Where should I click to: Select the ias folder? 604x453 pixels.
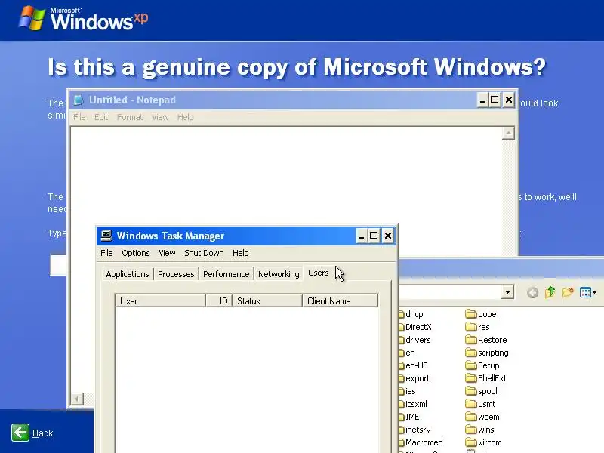(x=407, y=391)
